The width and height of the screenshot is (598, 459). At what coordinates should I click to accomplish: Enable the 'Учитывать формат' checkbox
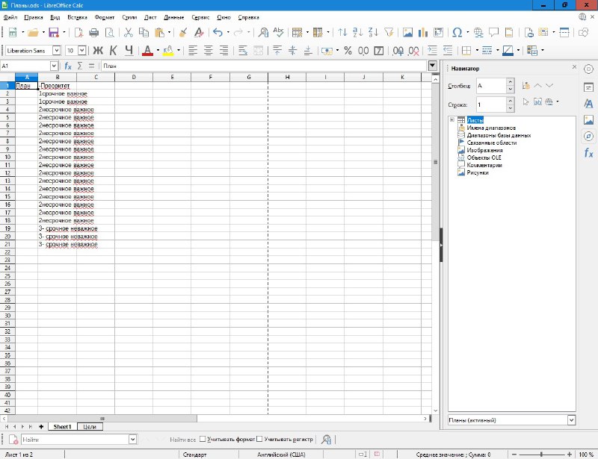point(203,439)
